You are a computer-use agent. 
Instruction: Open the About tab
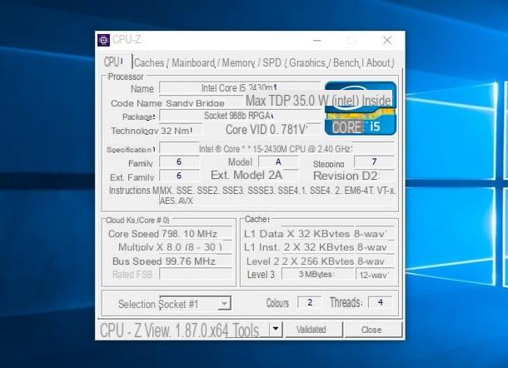(379, 62)
